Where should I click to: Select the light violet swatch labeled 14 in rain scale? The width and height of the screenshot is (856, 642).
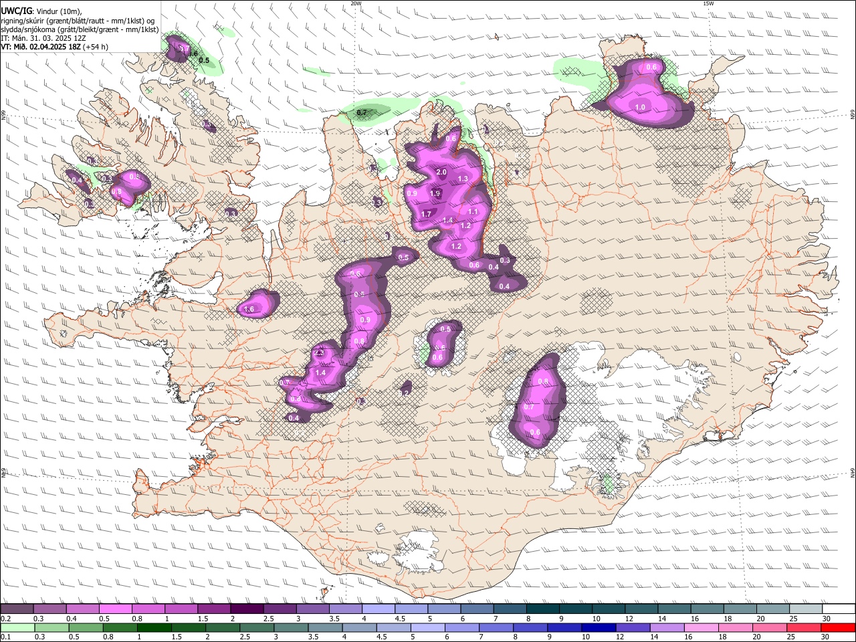click(666, 627)
